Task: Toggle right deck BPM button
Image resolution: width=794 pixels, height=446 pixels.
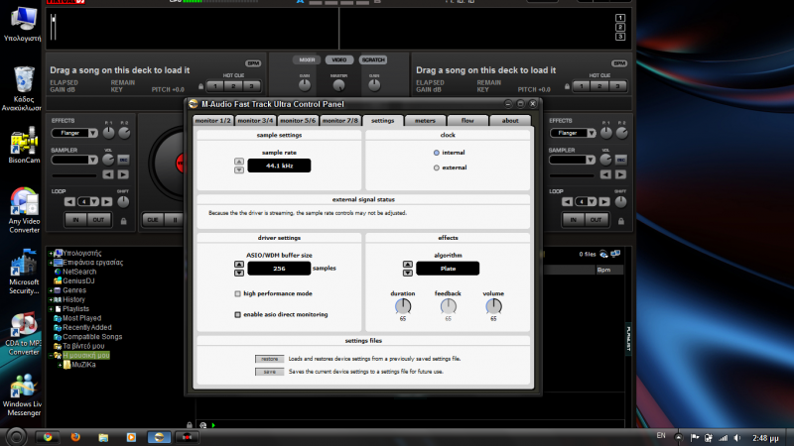Action: click(619, 63)
